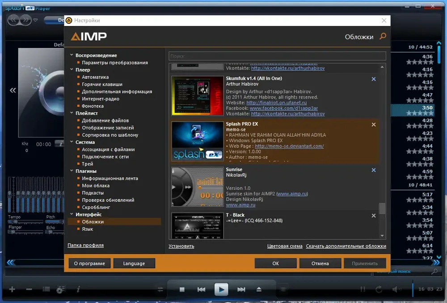Viewport: 447px width, 303px height.
Task: Click the OK button
Action: coord(275,263)
